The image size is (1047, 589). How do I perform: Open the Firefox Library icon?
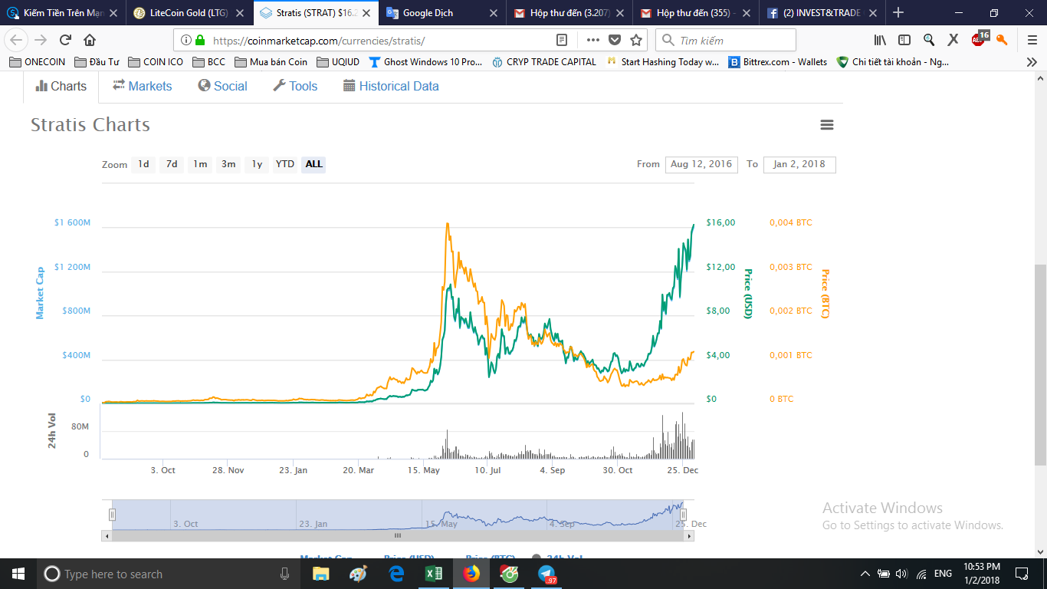pos(881,40)
